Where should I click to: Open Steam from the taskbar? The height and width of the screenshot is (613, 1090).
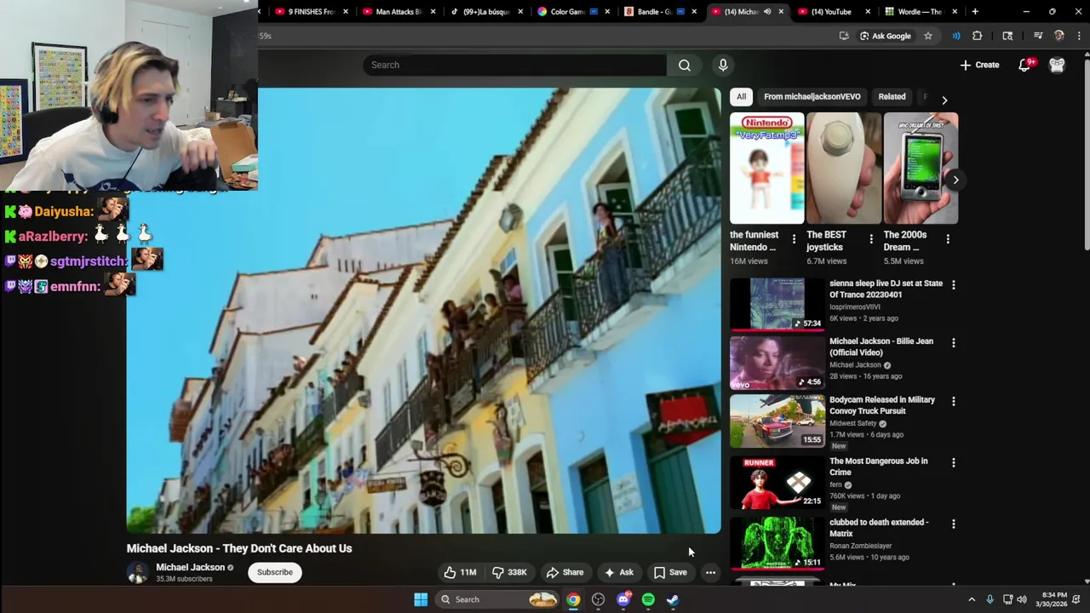coord(673,599)
